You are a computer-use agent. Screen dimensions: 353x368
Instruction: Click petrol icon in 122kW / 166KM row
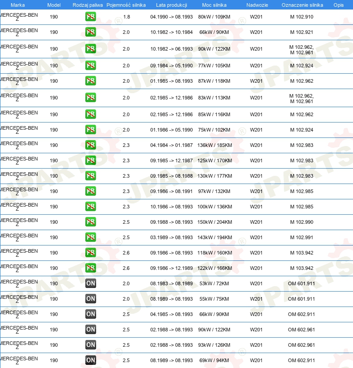(90, 268)
